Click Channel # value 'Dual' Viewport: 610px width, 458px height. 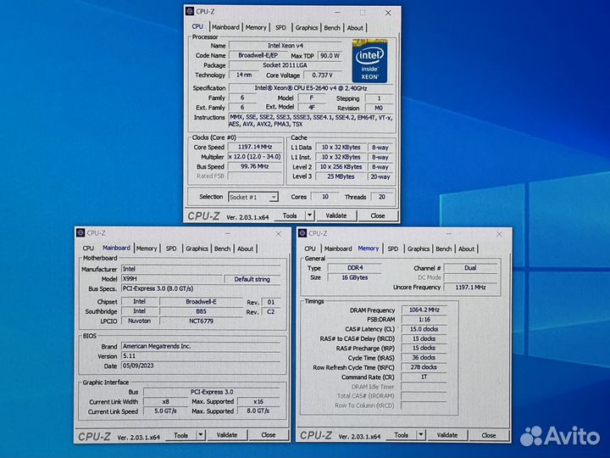click(x=471, y=268)
